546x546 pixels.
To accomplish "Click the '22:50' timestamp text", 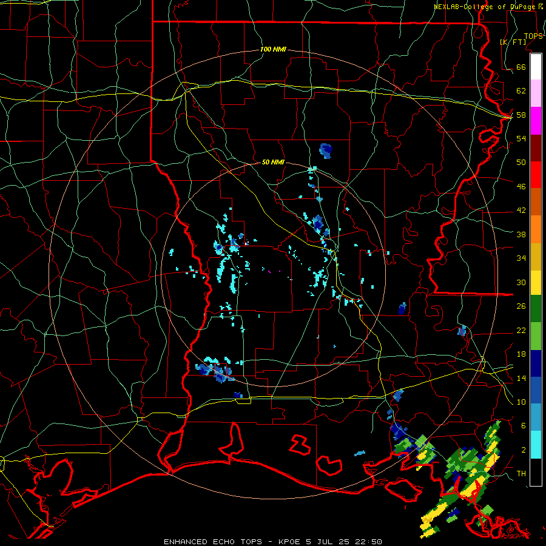I will [369, 542].
